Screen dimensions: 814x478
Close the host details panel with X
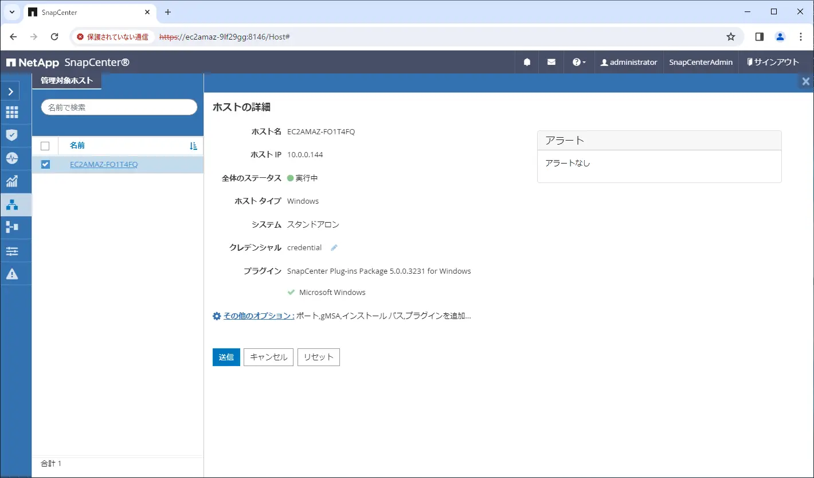(x=805, y=81)
